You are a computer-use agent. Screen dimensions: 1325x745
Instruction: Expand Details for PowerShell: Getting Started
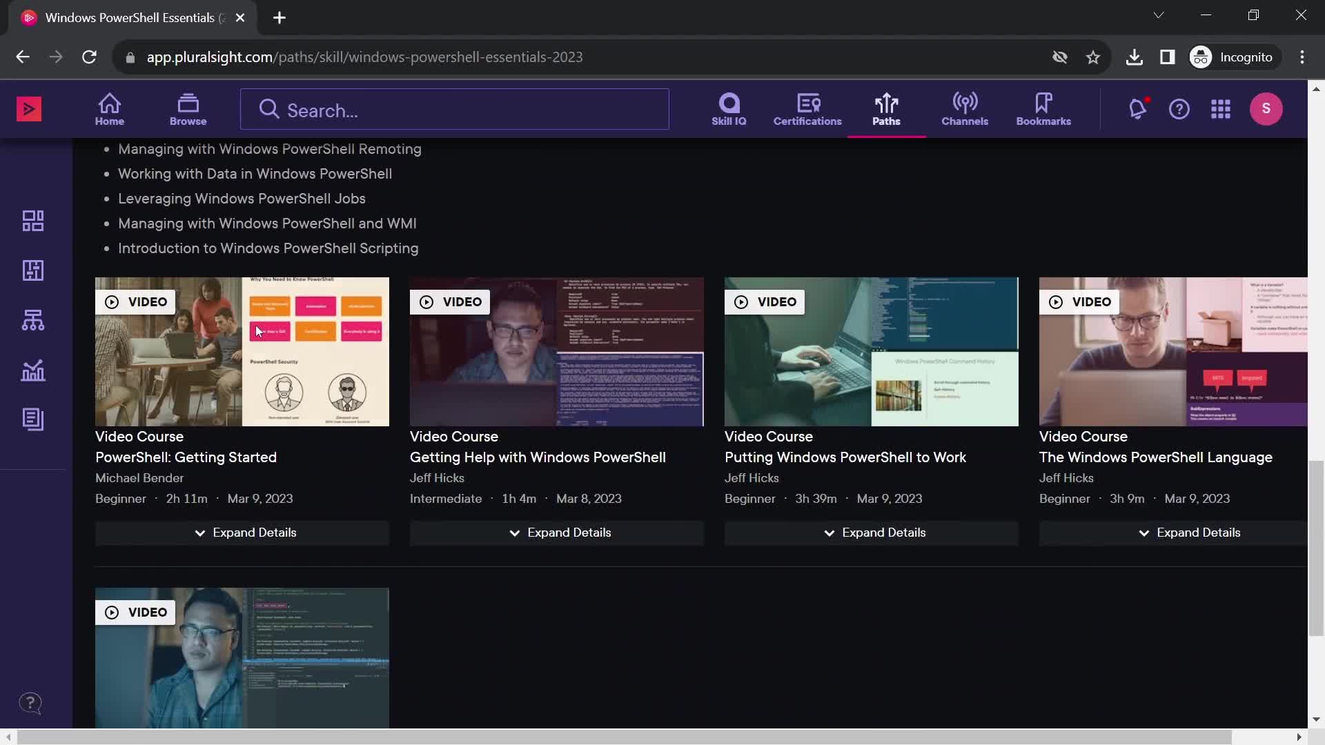coord(242,533)
